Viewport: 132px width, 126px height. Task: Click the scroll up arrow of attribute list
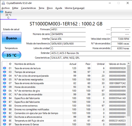pos(129,63)
